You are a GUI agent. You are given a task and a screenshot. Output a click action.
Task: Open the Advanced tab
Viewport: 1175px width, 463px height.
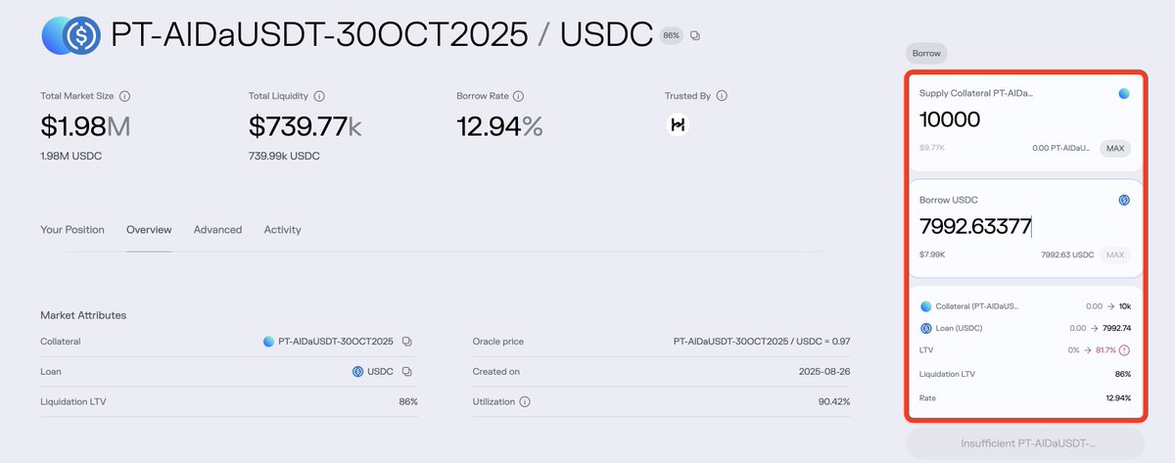pos(217,230)
